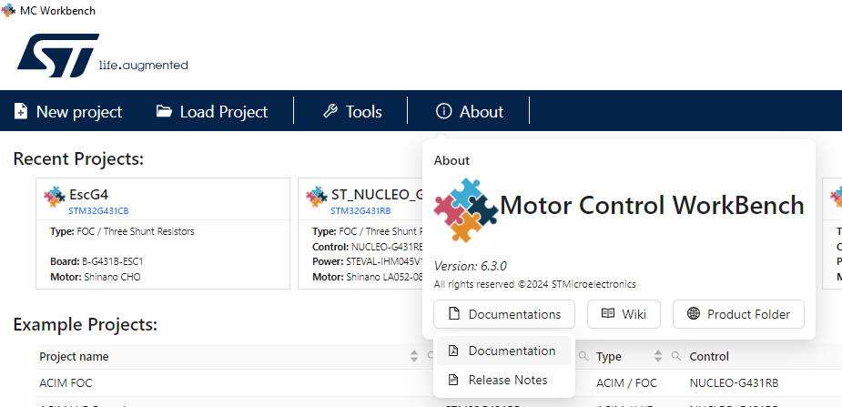Open the Tools menu

click(x=351, y=112)
